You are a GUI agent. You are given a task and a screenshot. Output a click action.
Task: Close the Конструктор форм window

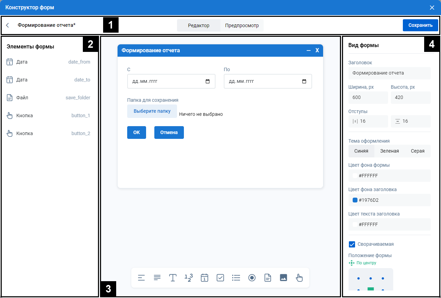(432, 8)
